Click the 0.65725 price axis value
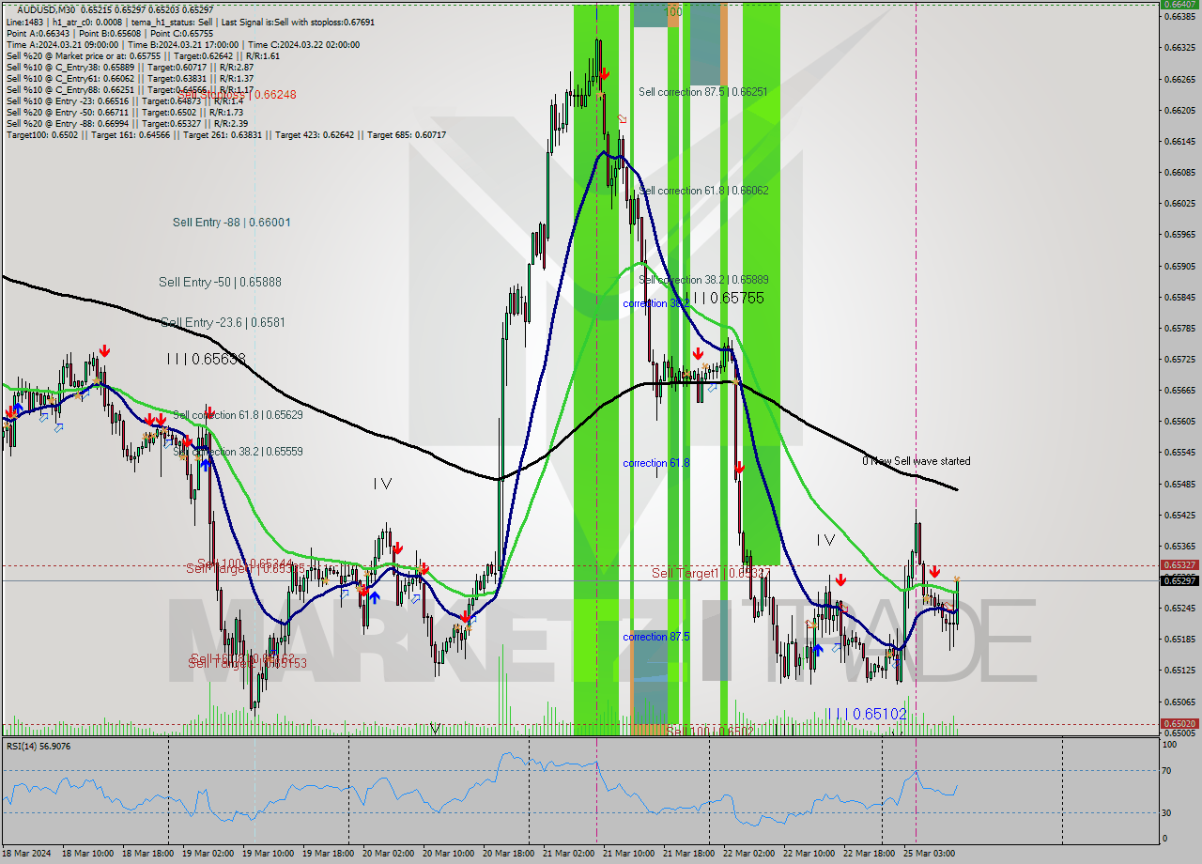Image resolution: width=1202 pixels, height=864 pixels. pos(1179,359)
